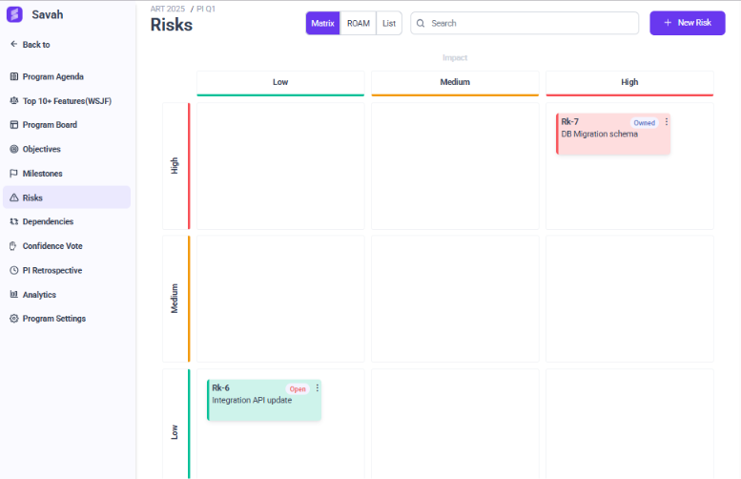Click the New Risk button
This screenshot has width=741, height=479.
[687, 23]
